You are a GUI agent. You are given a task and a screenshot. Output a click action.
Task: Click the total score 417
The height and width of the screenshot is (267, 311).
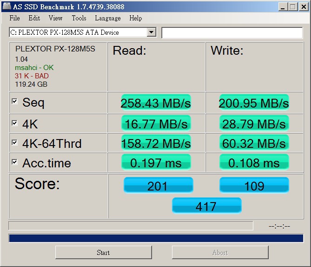207,206
